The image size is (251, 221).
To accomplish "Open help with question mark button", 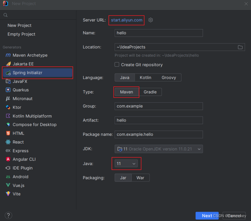I will [8, 215].
